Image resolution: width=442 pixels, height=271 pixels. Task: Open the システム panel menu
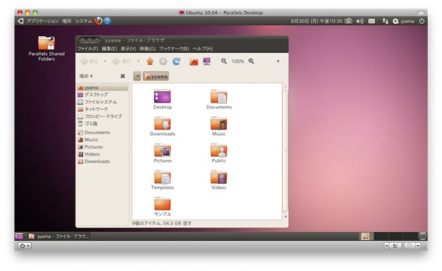(x=83, y=21)
